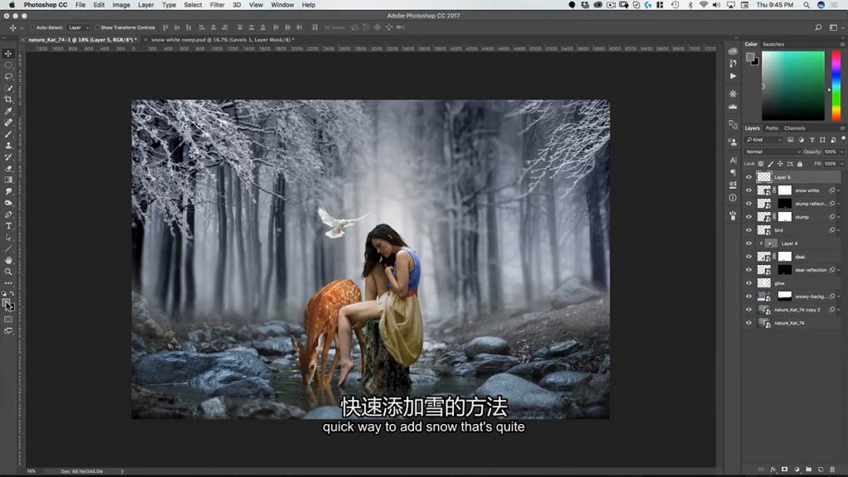Hide the glow layer
Screen dimensions: 848x477
[x=749, y=283]
